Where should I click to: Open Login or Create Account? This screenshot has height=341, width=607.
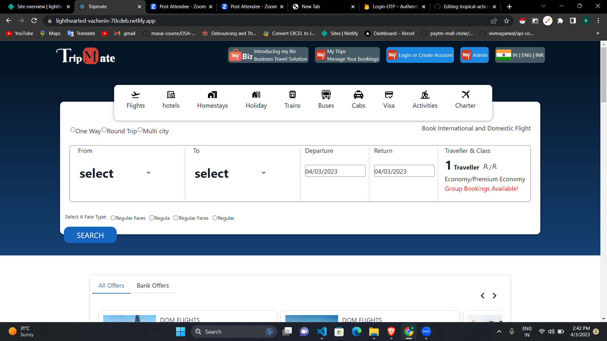(x=420, y=55)
